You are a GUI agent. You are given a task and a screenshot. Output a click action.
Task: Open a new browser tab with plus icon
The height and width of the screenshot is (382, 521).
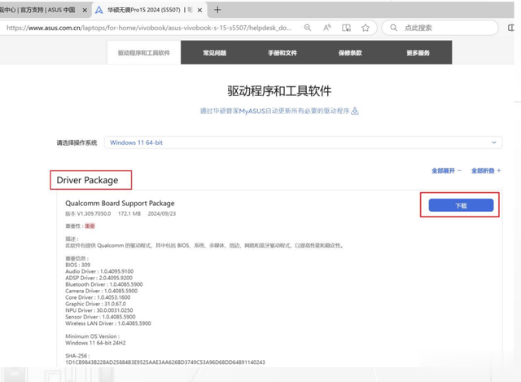[217, 10]
